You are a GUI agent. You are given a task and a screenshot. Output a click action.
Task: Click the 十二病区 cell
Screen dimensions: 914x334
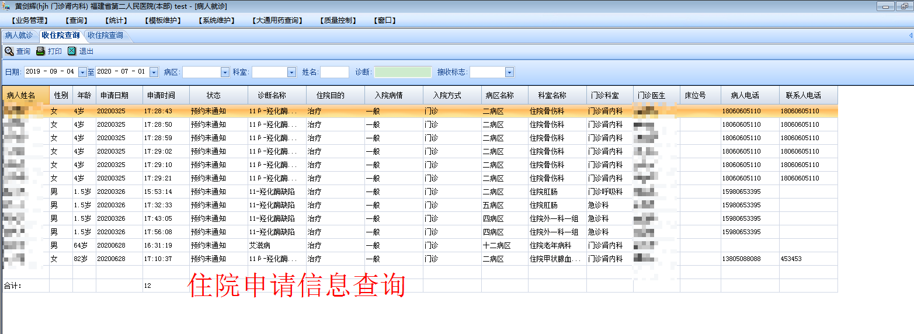pos(505,245)
